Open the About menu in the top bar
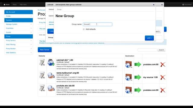 point(14,4)
